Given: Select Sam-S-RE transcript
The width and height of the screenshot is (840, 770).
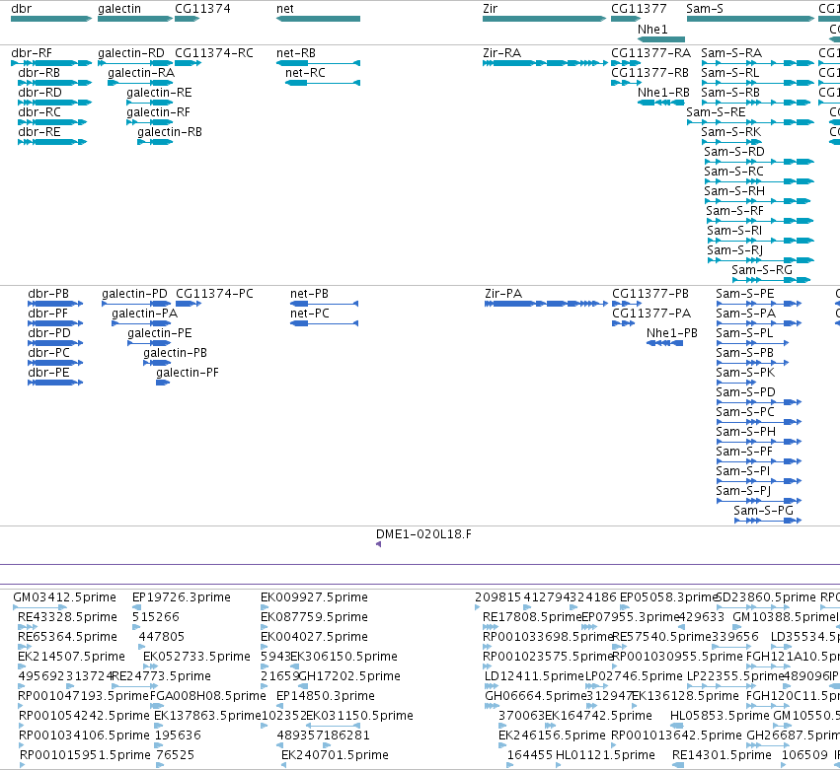Looking at the screenshot, I should pos(750,122).
